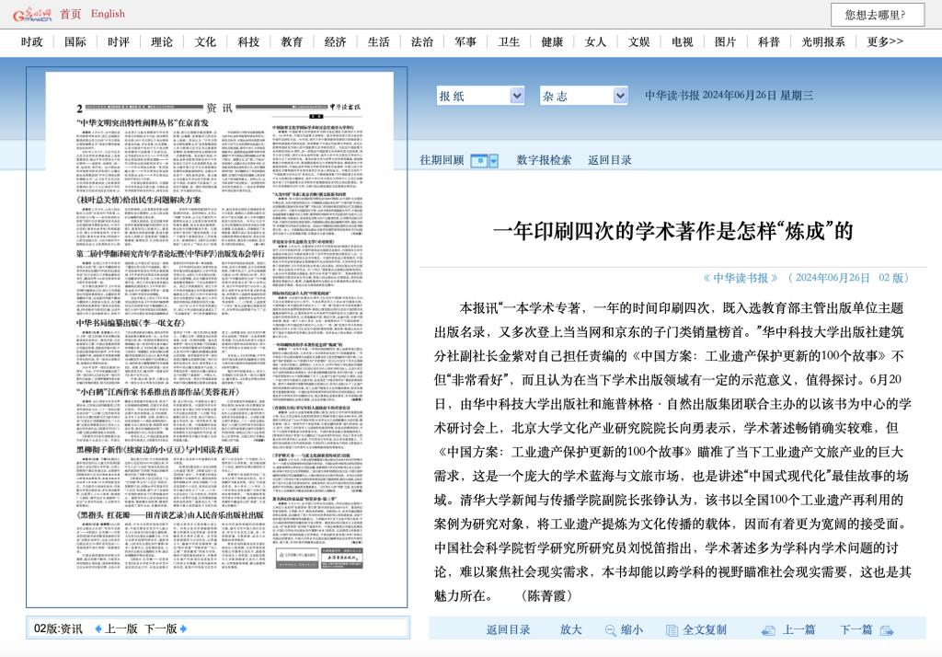
Task: Open the 电视 navigation section
Action: 683,42
